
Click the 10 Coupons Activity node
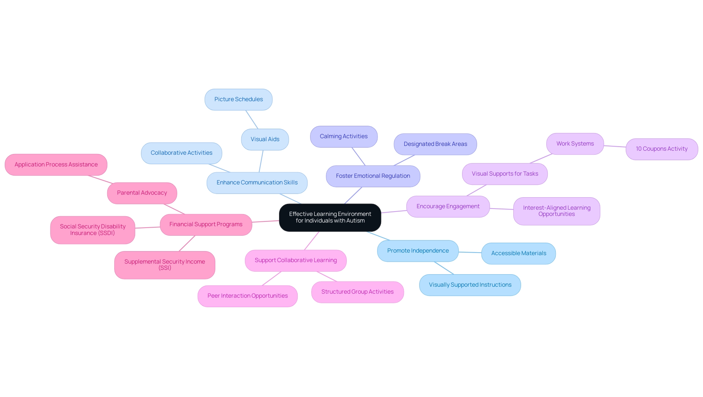coord(662,148)
